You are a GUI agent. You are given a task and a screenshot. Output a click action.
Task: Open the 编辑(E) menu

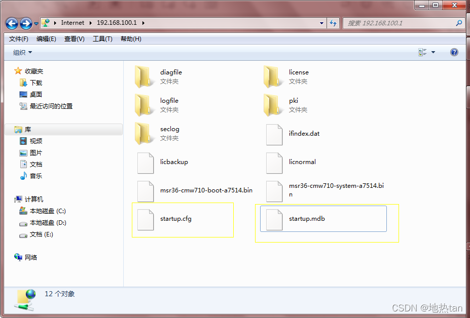tap(46, 39)
